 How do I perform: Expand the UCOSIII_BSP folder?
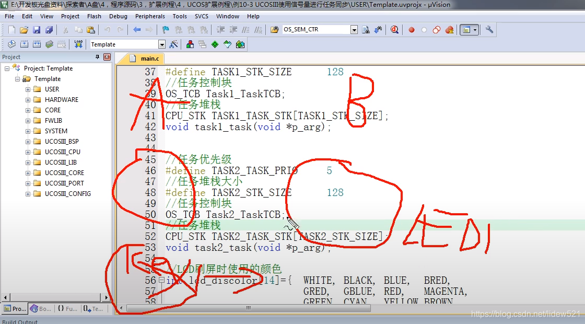coord(28,142)
